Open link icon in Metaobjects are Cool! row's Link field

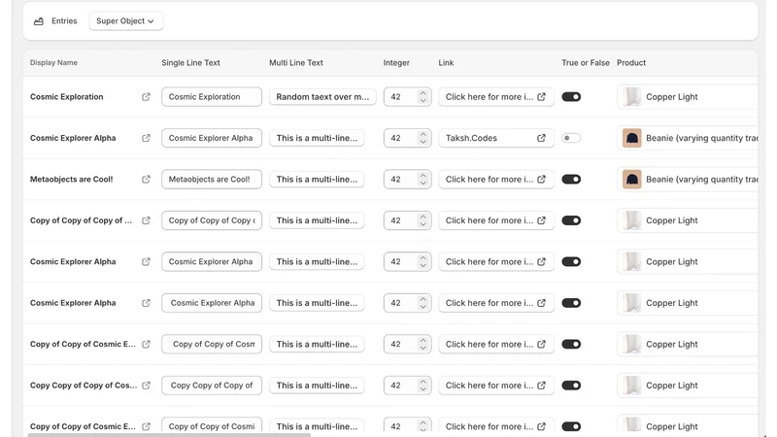541,180
